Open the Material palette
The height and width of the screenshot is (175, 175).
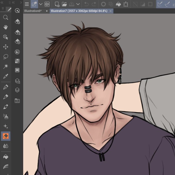(17, 101)
